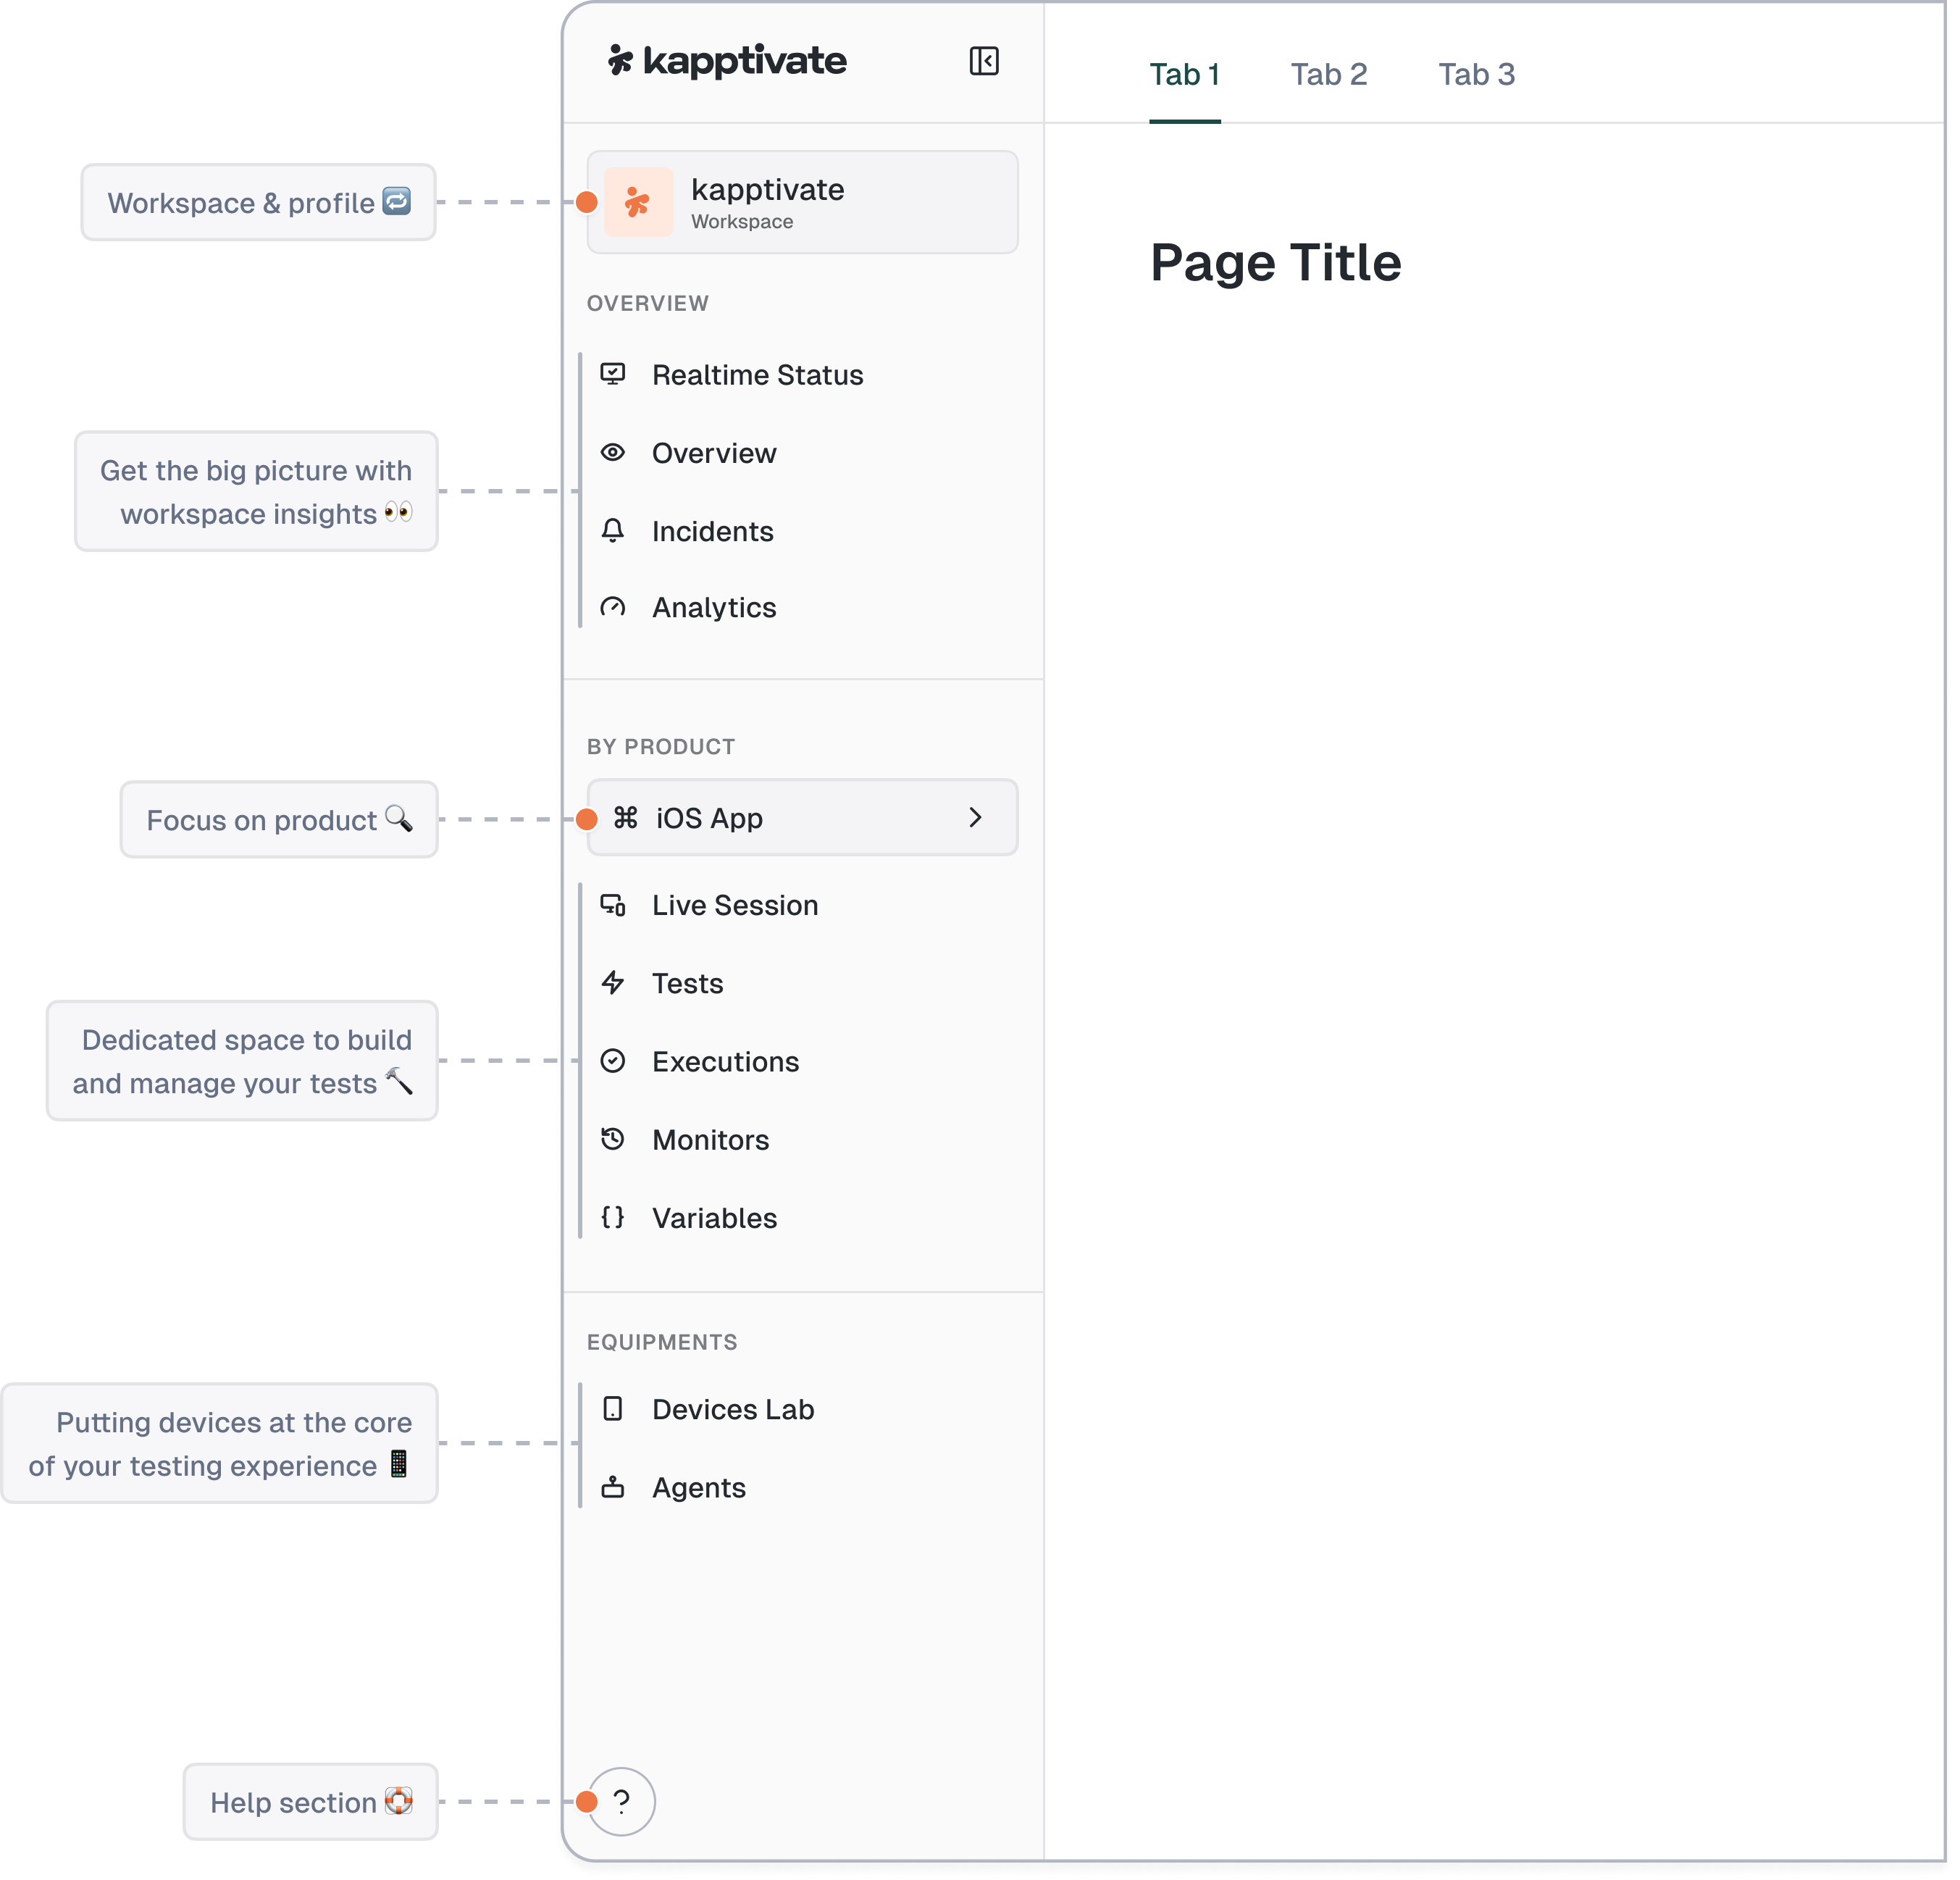Select Variables curly braces item
The image size is (1960, 1880).
click(x=714, y=1218)
